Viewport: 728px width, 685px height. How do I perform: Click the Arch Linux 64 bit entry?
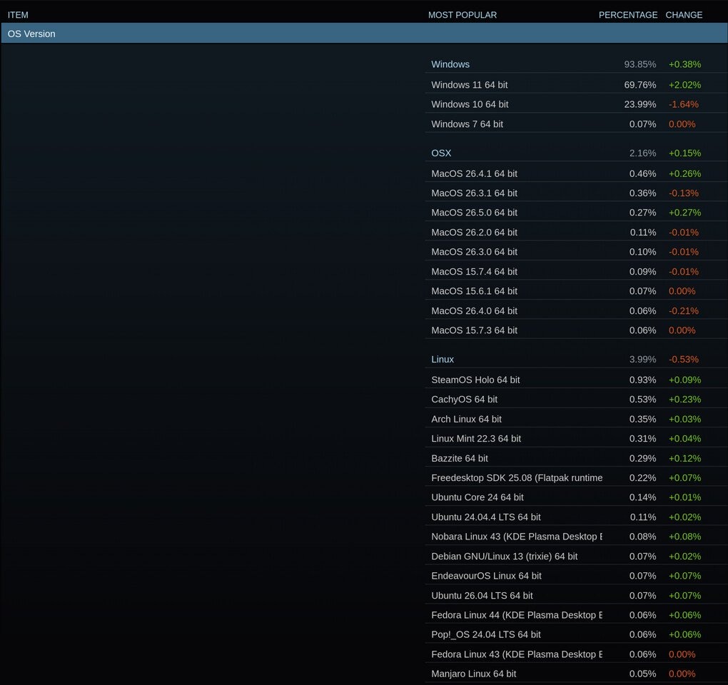click(x=466, y=419)
